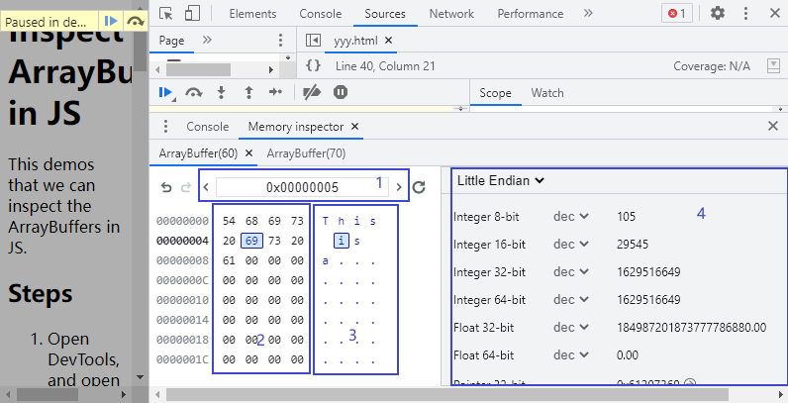
Task: Click the inspect element picker icon
Action: (x=166, y=14)
